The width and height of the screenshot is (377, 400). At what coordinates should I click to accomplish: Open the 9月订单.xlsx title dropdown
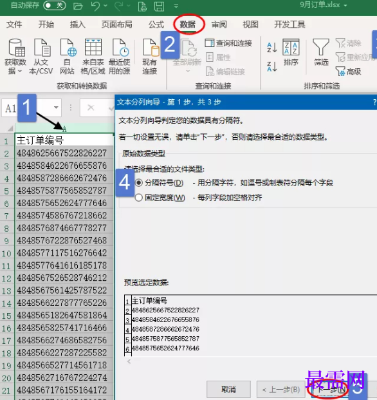(x=345, y=5)
